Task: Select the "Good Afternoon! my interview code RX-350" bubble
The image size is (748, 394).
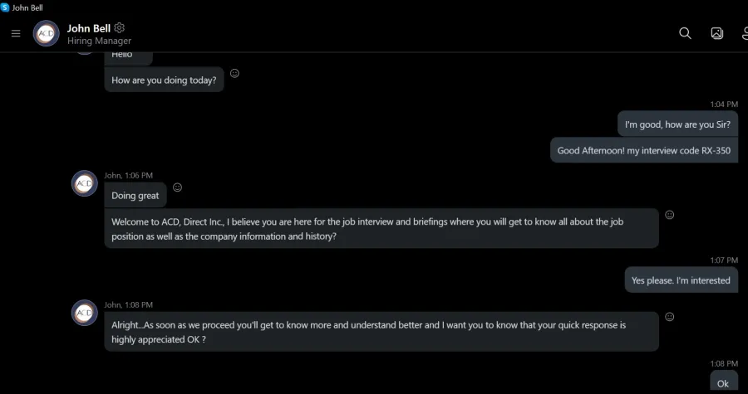Action: pyautogui.click(x=644, y=150)
